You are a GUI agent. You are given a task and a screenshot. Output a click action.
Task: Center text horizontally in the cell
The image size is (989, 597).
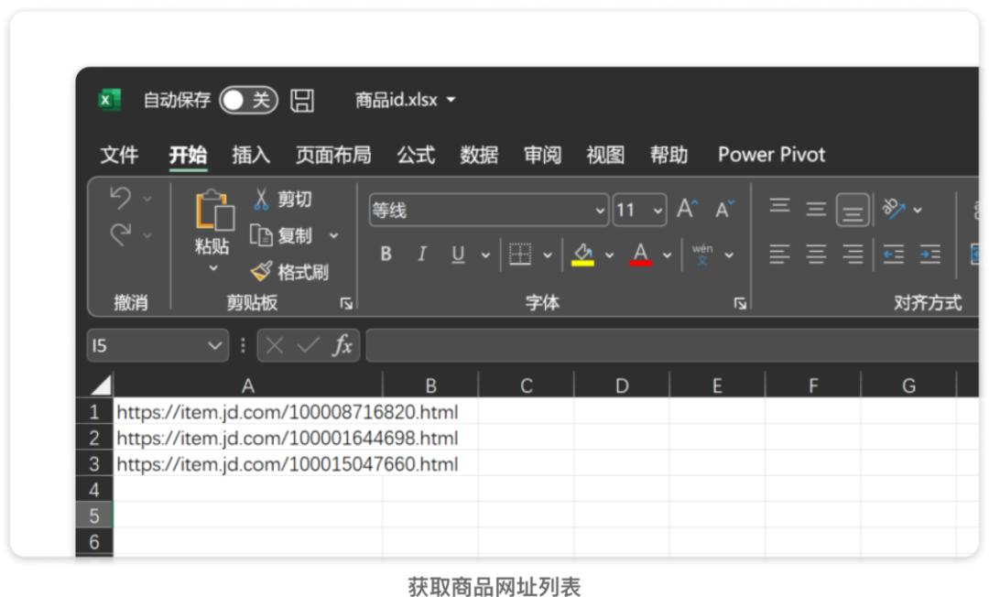pos(816,254)
